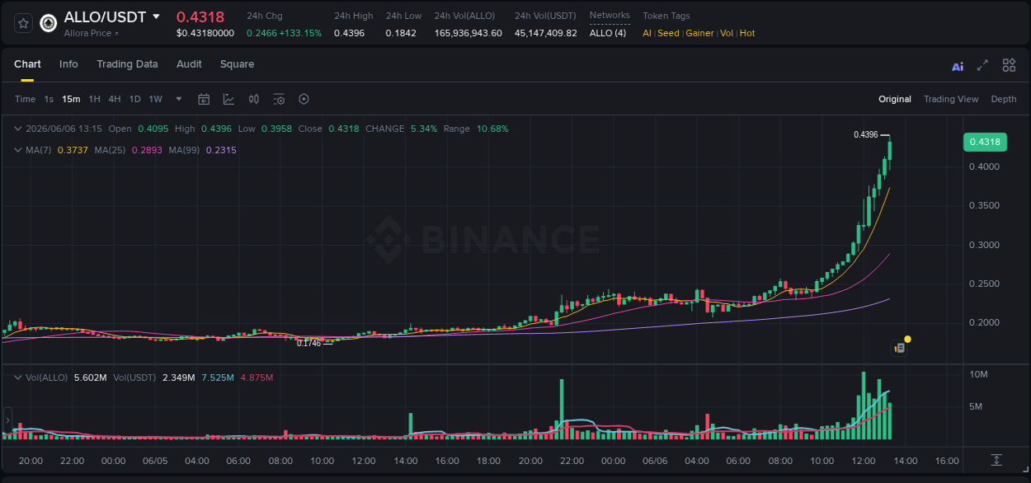Click the news note icon on chart
Screen dimensions: 1031x483
click(900, 348)
